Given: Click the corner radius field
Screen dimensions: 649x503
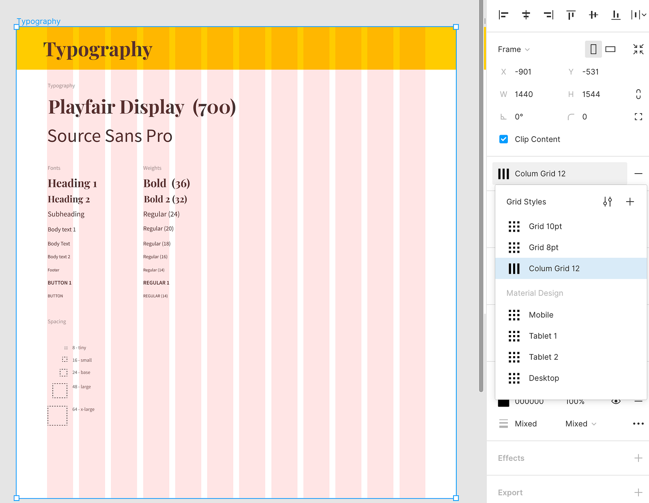Looking at the screenshot, I should point(585,117).
